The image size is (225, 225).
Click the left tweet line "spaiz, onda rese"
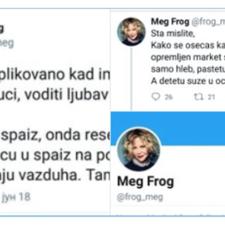pyautogui.click(x=55, y=135)
